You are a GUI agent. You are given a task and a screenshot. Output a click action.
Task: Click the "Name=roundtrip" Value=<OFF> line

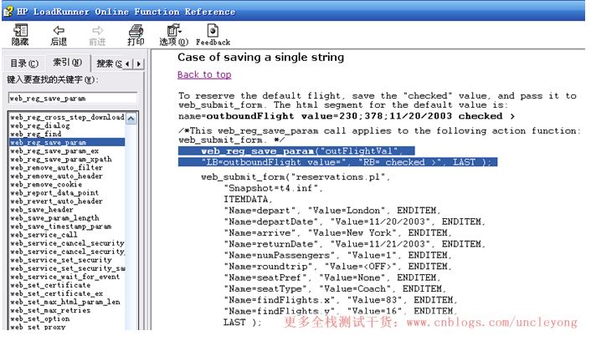(x=337, y=267)
